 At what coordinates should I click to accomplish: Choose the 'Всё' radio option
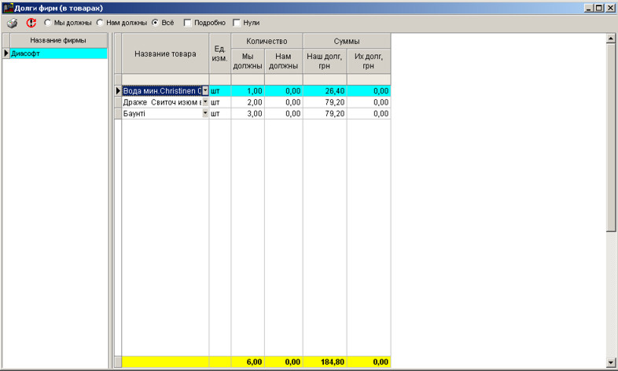(x=155, y=23)
